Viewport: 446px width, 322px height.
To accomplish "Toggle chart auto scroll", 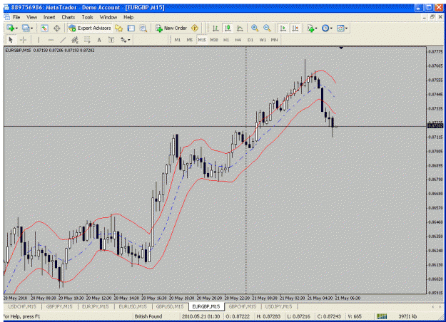I will (x=283, y=28).
